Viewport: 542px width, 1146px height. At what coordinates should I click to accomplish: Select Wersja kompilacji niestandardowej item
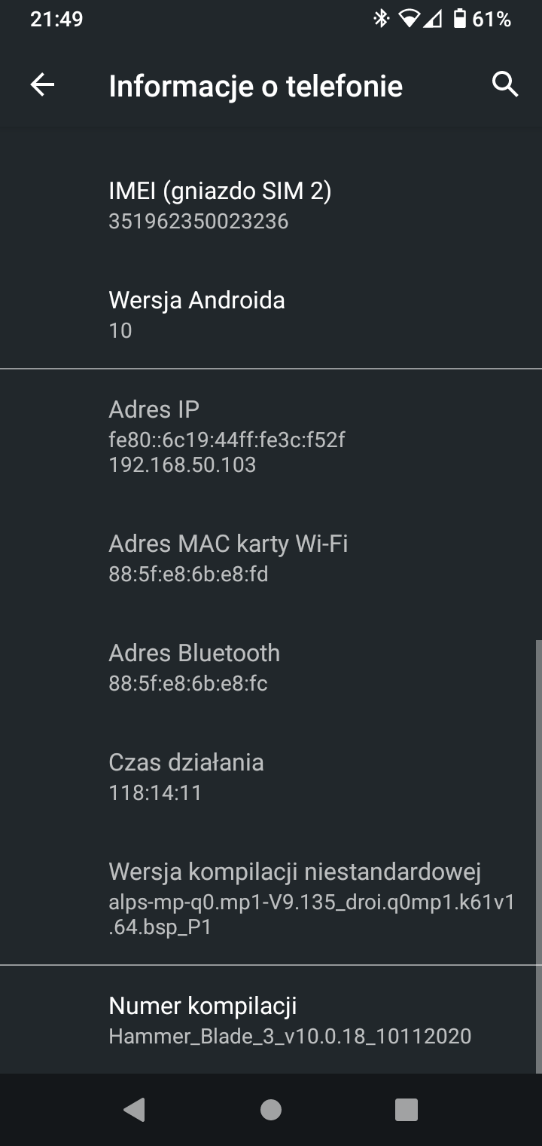pyautogui.click(x=271, y=899)
